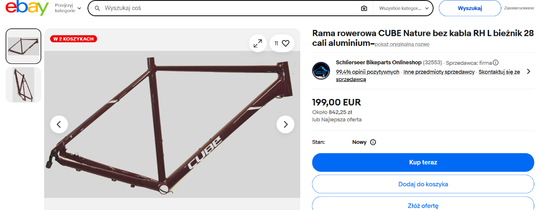The image size is (541, 210).
Task: Click Dodaj do koszyka button
Action: tap(423, 184)
